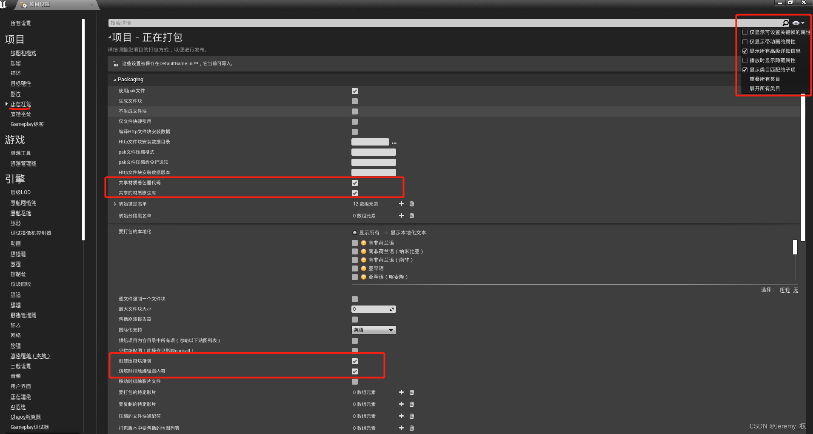Add element to 要复制的特定影片
Image resolution: width=813 pixels, height=434 pixels.
tap(401, 404)
